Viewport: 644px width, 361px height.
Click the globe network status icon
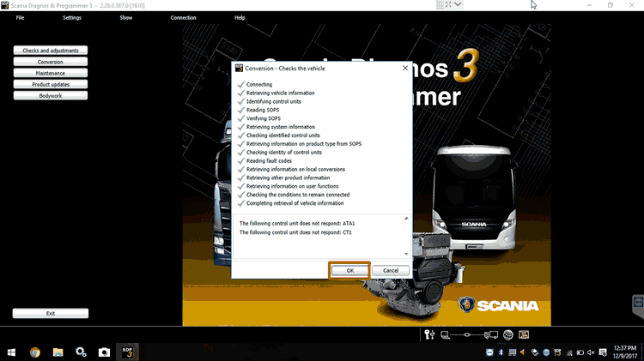pyautogui.click(x=508, y=335)
